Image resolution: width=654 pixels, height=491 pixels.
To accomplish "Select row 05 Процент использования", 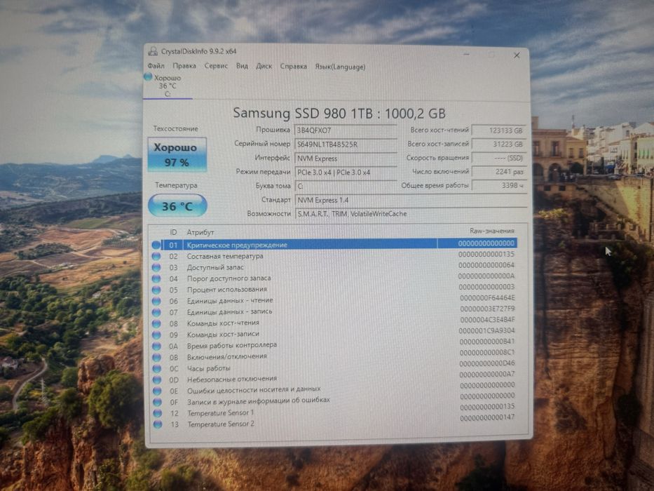I will click(334, 289).
